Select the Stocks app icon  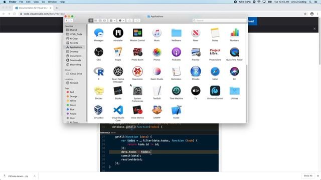(118, 91)
